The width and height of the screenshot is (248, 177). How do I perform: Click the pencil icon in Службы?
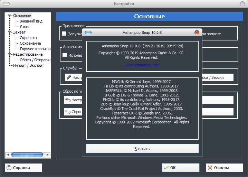point(69,77)
